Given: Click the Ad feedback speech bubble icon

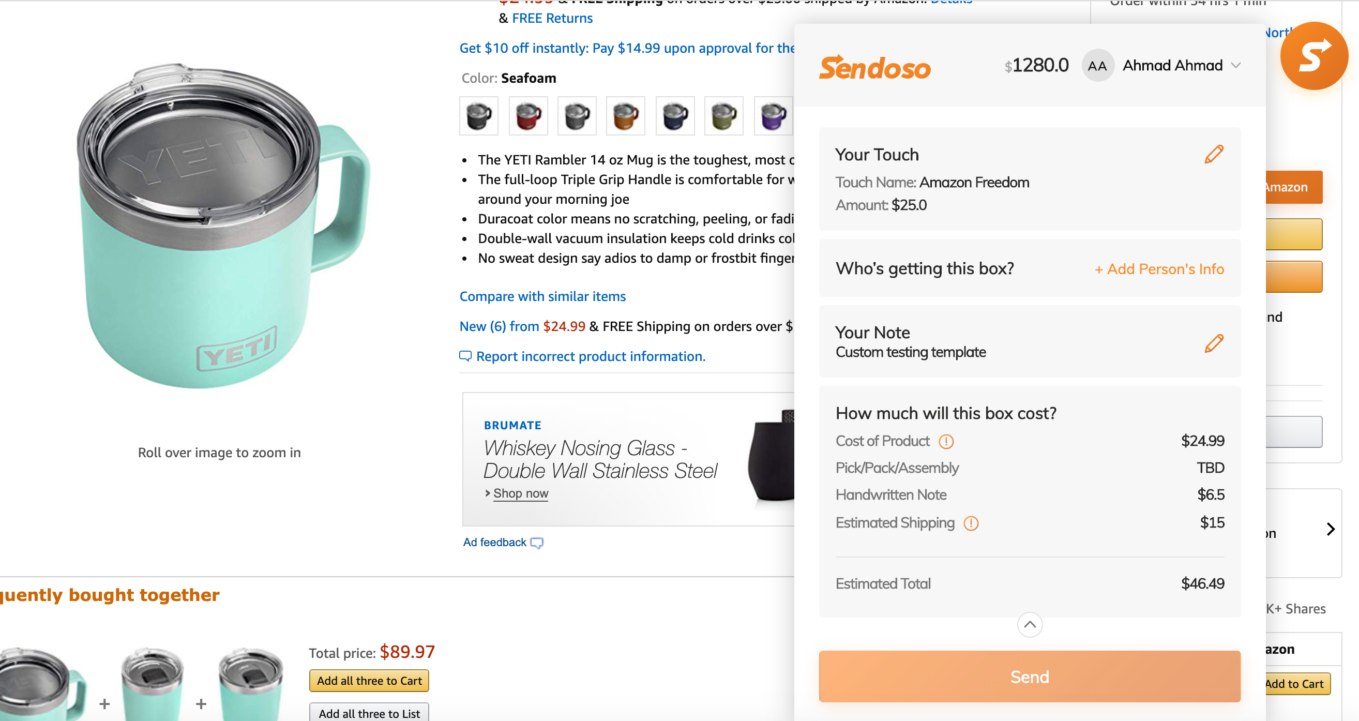Looking at the screenshot, I should 537,543.
